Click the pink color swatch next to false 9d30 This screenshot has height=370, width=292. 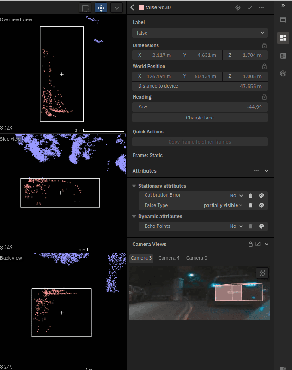[x=141, y=7]
